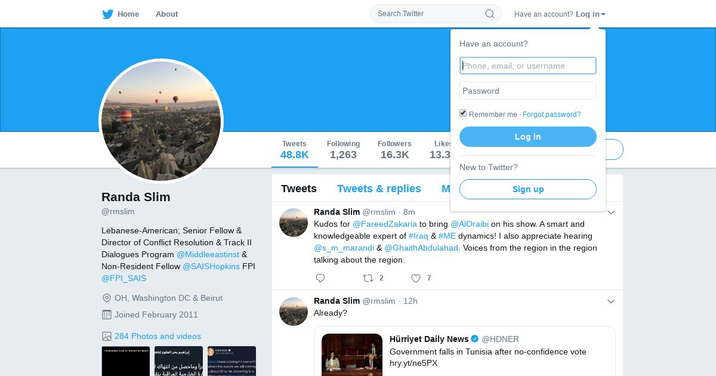Click the blue Log in button
Screen dimensions: 716x376
[528, 137]
